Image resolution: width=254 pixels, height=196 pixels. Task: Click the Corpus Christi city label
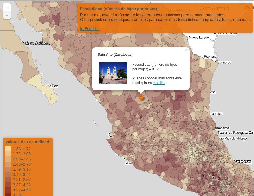(x=226, y=33)
